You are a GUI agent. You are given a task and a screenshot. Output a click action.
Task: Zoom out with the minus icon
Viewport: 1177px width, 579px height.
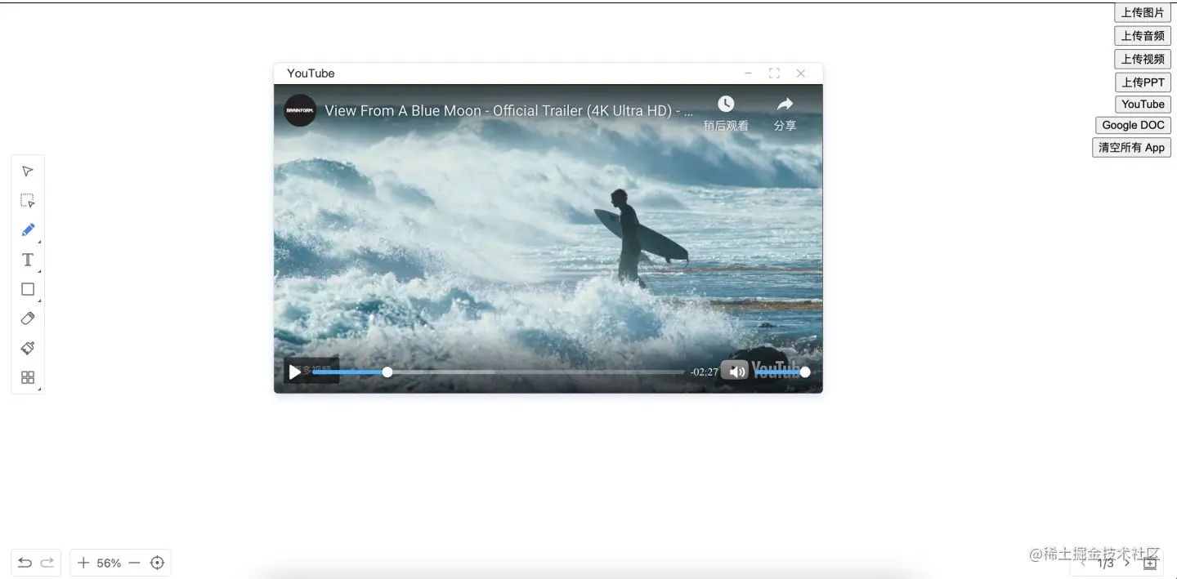pyautogui.click(x=135, y=563)
